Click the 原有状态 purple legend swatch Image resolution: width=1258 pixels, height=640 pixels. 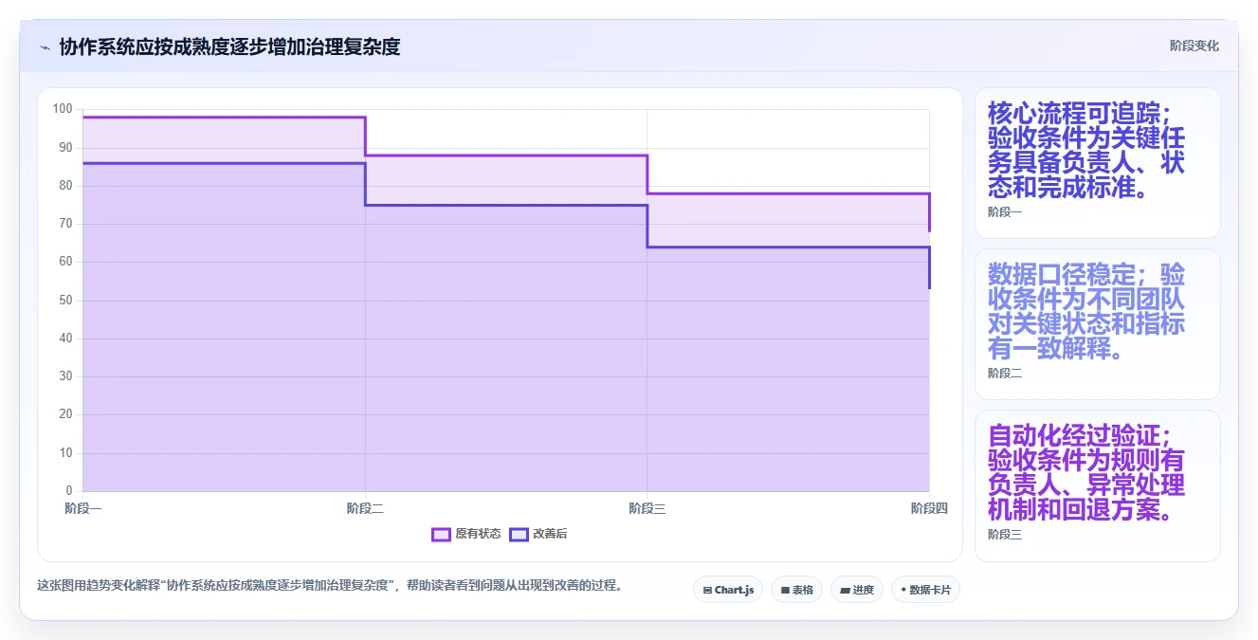tap(441, 534)
